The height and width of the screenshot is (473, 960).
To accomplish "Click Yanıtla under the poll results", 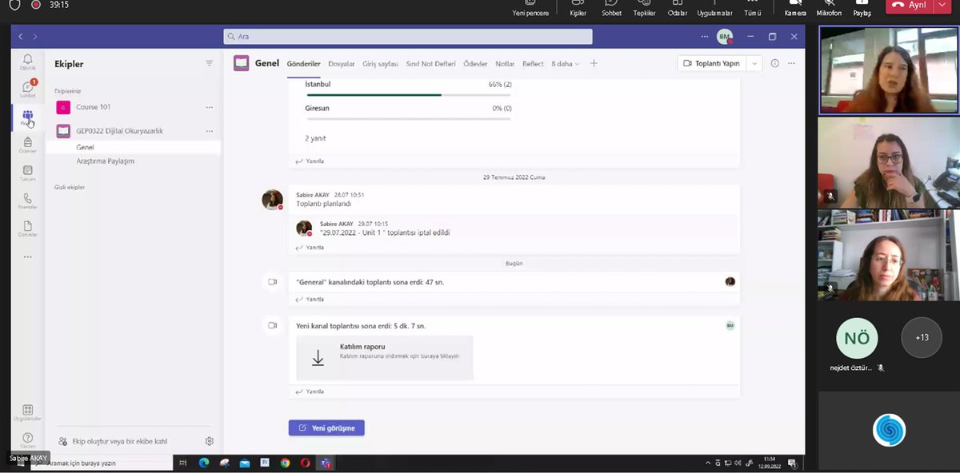I will click(x=310, y=161).
